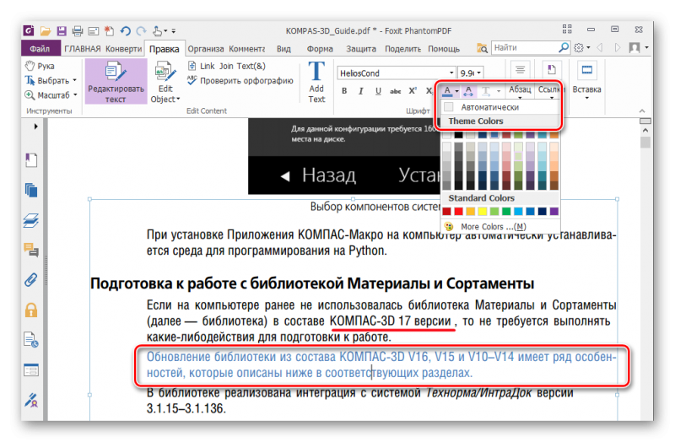Open the font size 9.9 dropdown
Viewport: 675px width, 442px height.
478,73
